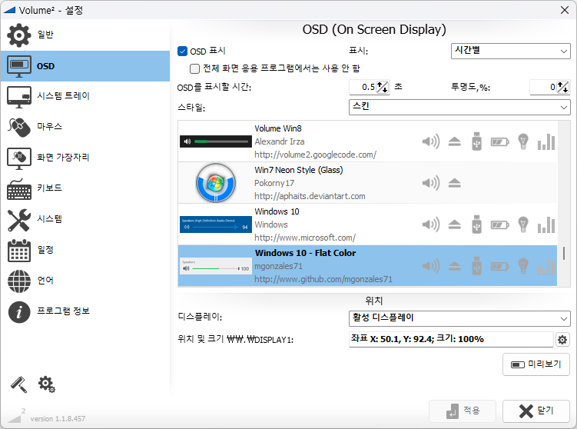Open the http://volume2.googlecode.com/ link
The width and height of the screenshot is (577, 429).
pyautogui.click(x=315, y=155)
